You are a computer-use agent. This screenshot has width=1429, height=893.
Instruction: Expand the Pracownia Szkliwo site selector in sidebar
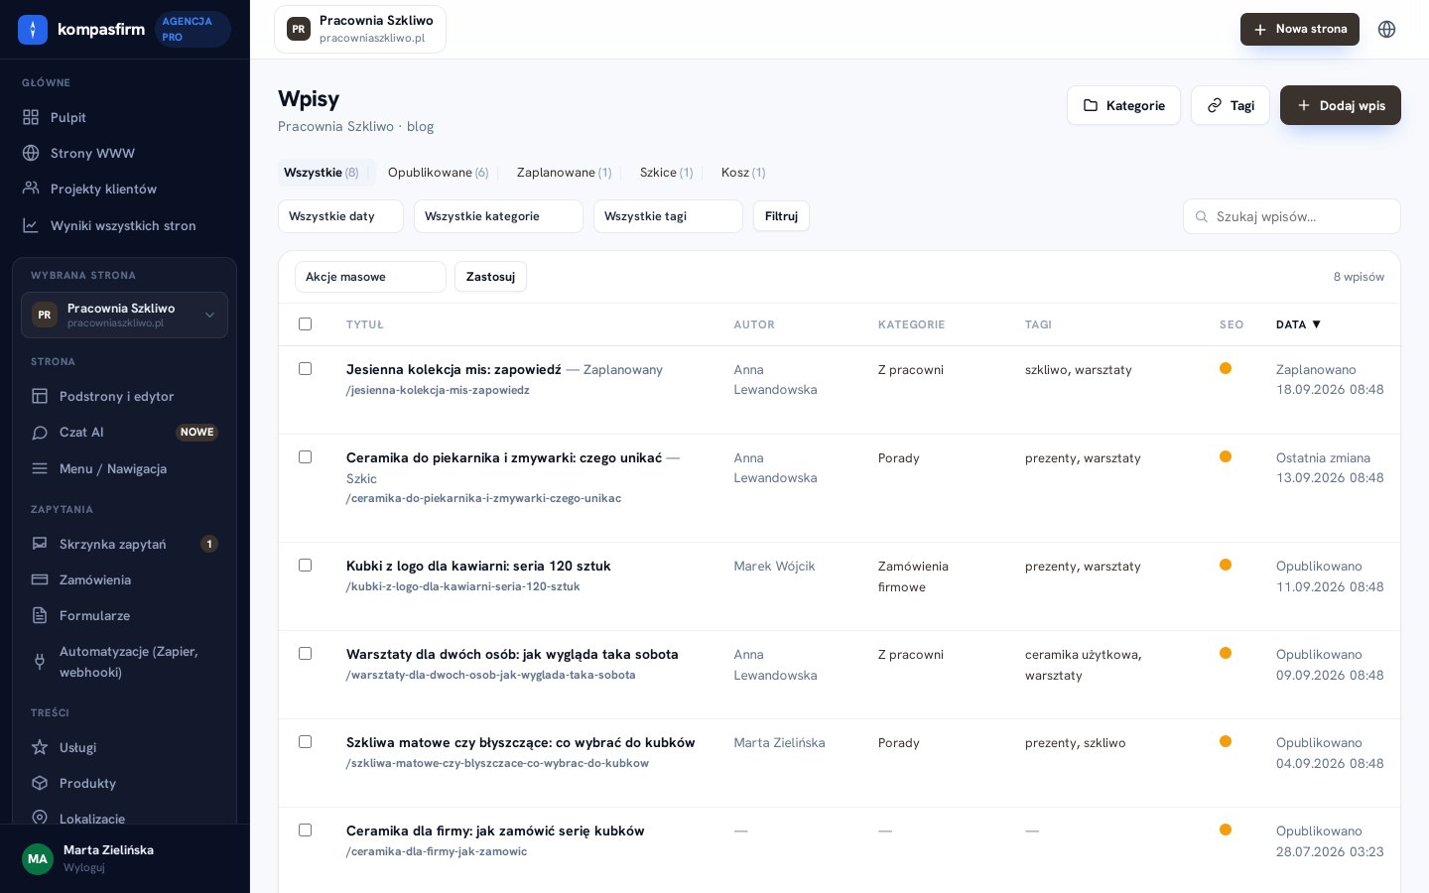pos(124,315)
